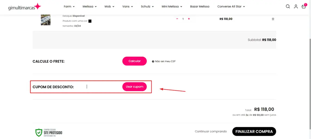Increase quantity with the plus icon
The image size is (311, 139).
click(x=189, y=19)
